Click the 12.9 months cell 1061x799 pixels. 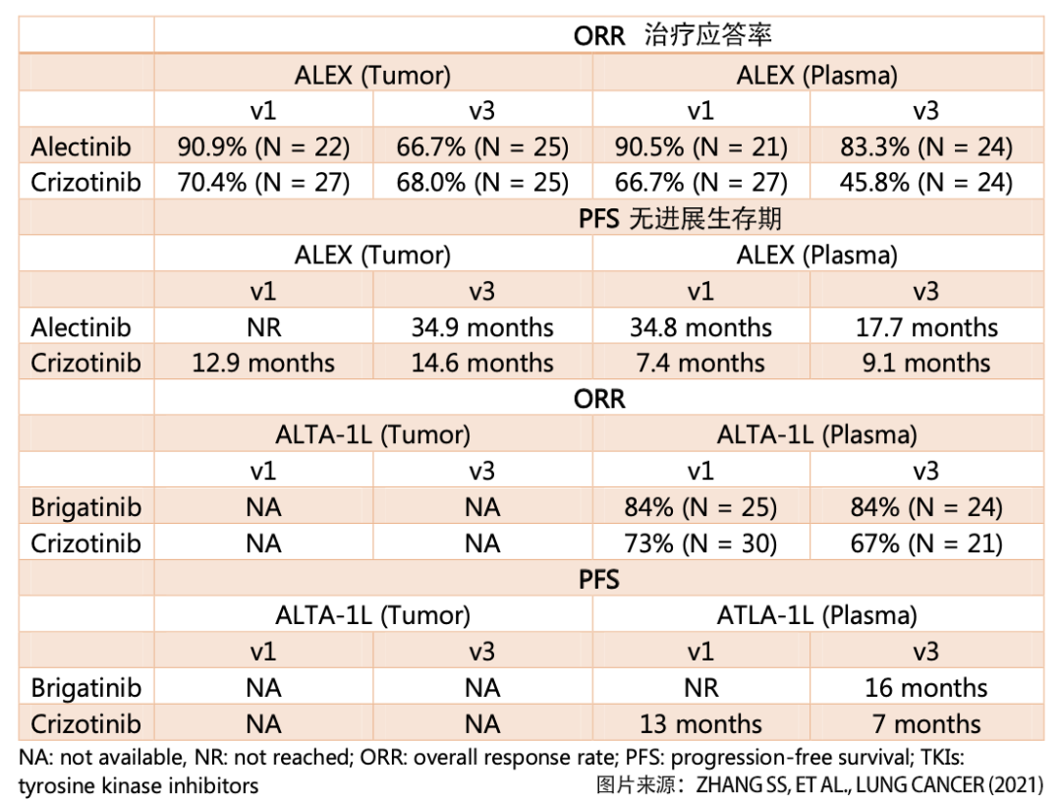tap(263, 363)
